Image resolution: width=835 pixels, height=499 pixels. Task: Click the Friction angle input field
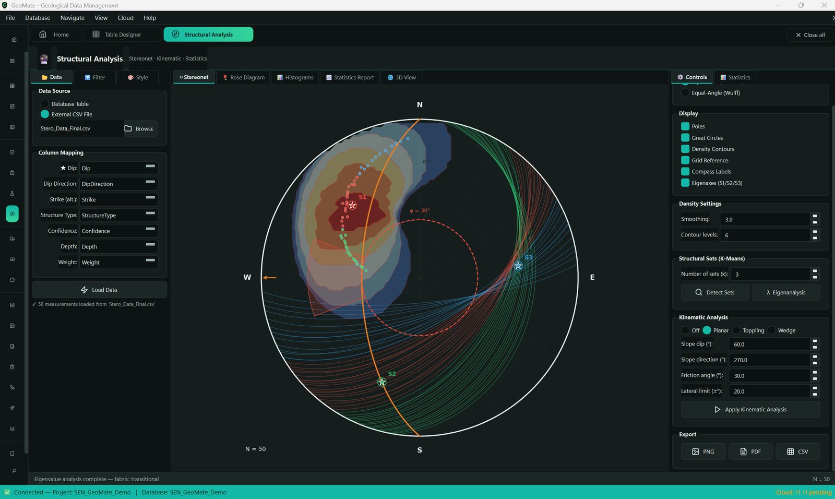(769, 375)
